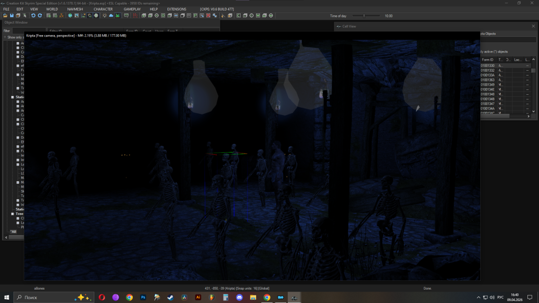Click the Cell View horizontal scrollbar thumb

(495, 116)
